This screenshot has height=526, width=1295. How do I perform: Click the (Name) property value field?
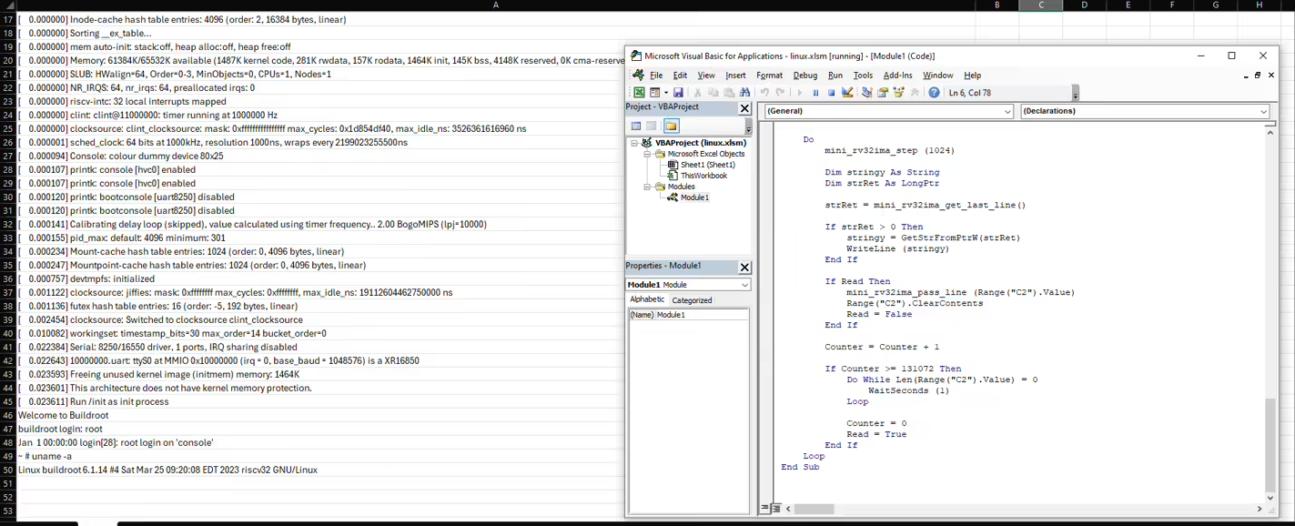tap(703, 315)
